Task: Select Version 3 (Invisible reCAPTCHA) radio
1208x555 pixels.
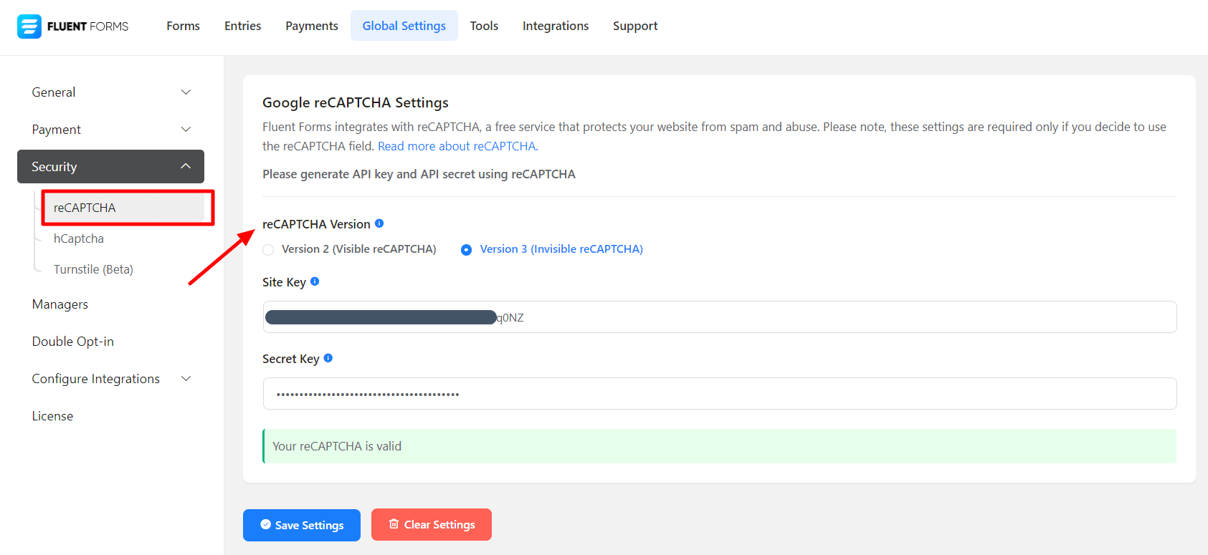Action: (x=467, y=250)
